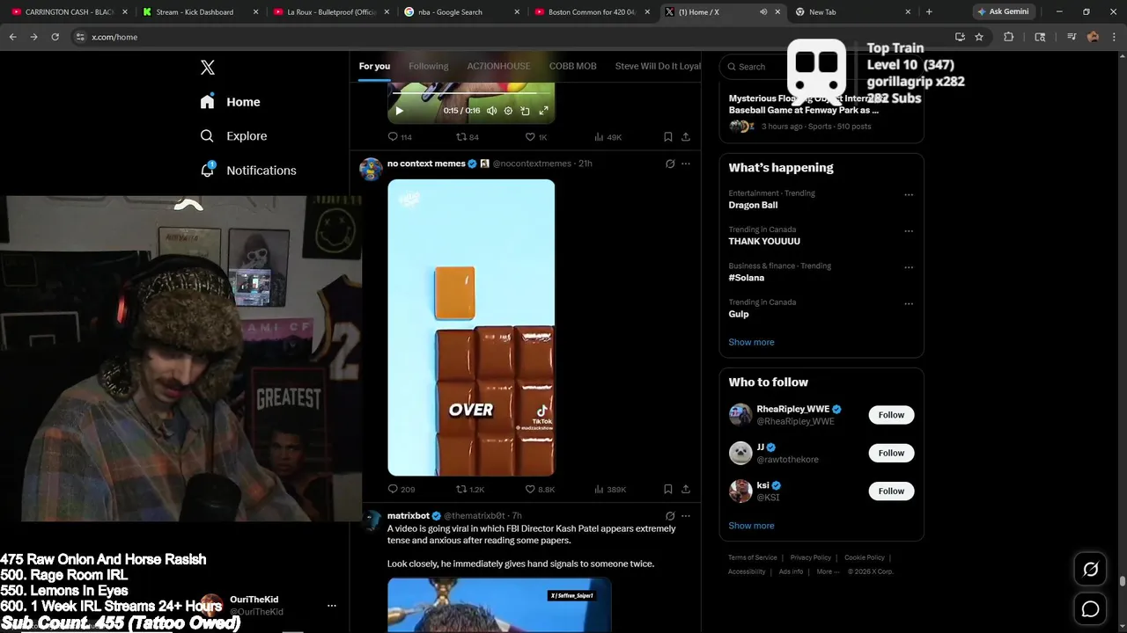The width and height of the screenshot is (1127, 633).
Task: Reply to the post with 114 replies
Action: [x=400, y=137]
